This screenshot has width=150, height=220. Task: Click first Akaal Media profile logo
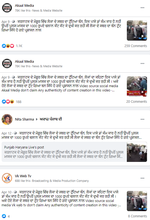pos(7,8)
